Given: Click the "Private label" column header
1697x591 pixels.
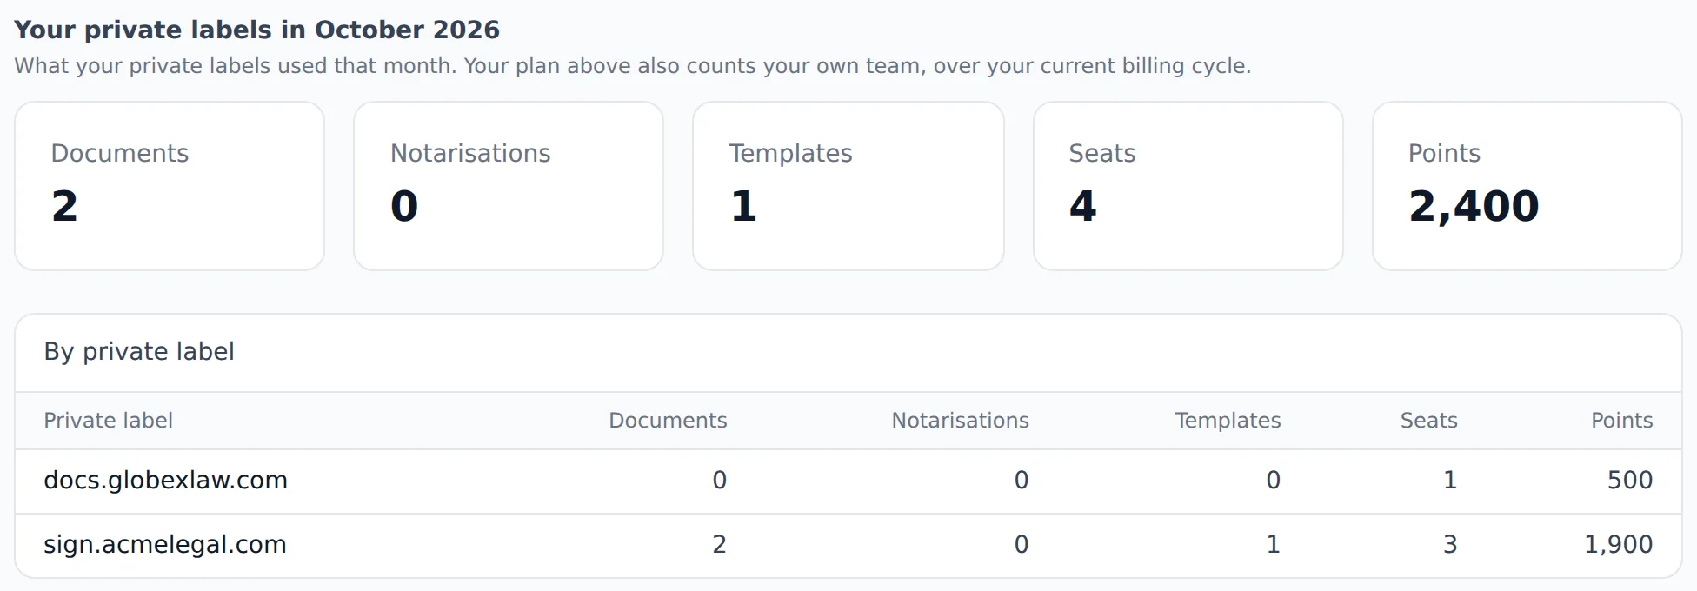Looking at the screenshot, I should [108, 421].
